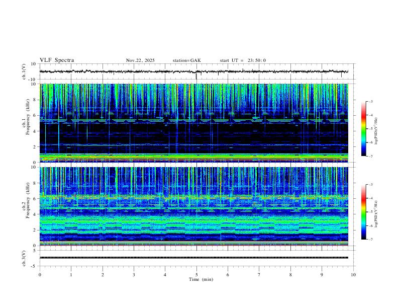Viewport: 398px width, 308px height.
Task: Click the time axis tick label "7"
Action: (259, 275)
